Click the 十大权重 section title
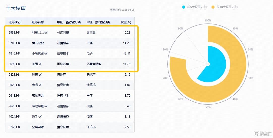 click(16, 8)
